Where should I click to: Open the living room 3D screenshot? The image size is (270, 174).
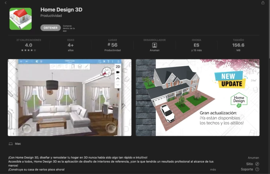pyautogui.click(x=69, y=97)
